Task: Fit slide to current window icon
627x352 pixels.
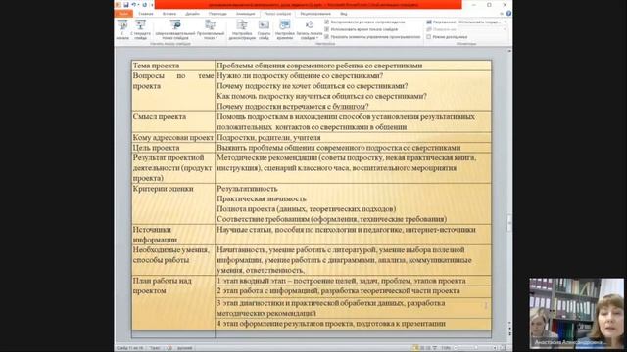Action: pyautogui.click(x=503, y=348)
